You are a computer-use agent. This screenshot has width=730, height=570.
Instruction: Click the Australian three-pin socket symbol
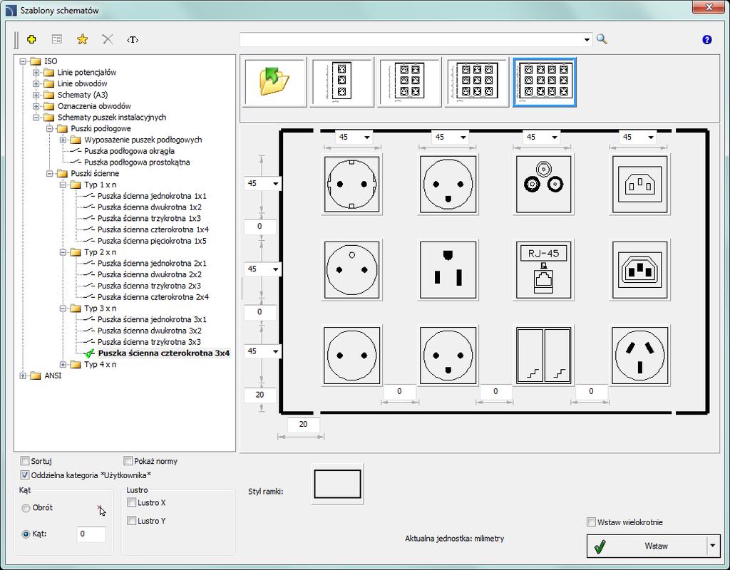tap(639, 356)
